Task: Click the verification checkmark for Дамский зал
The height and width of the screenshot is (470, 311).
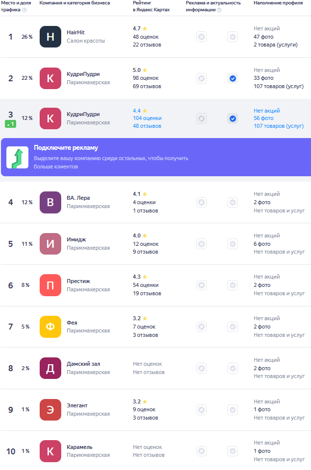Action: (233, 368)
